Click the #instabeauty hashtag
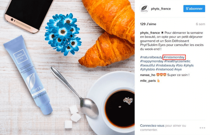 click(x=165, y=65)
